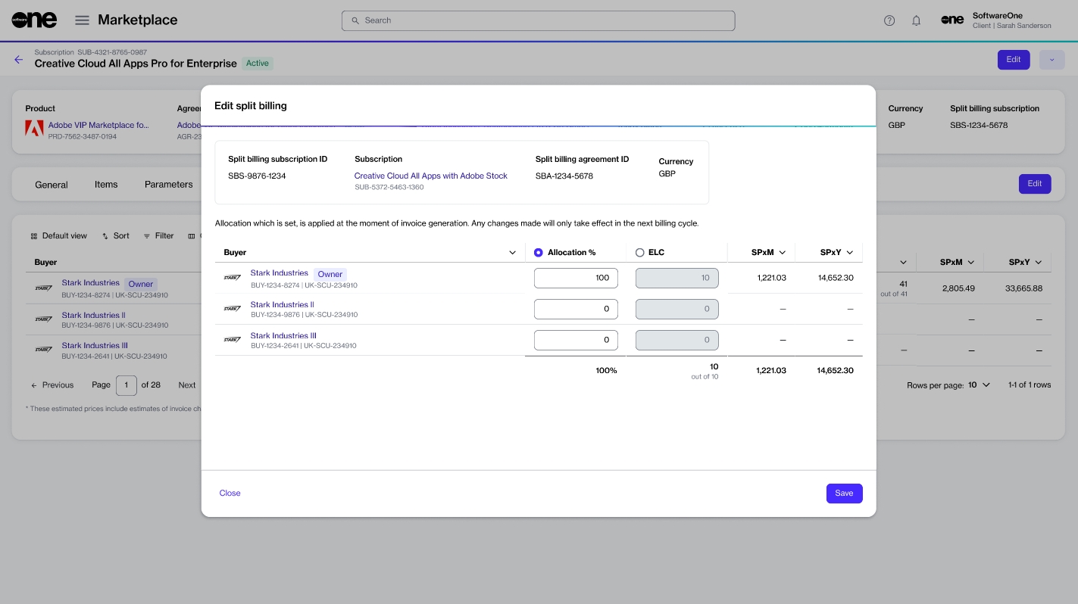Switch to the Parameters tab
1078x604 pixels.
coord(168,185)
